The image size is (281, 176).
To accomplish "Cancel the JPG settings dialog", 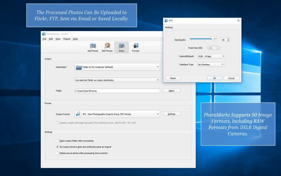I will point(232,78).
